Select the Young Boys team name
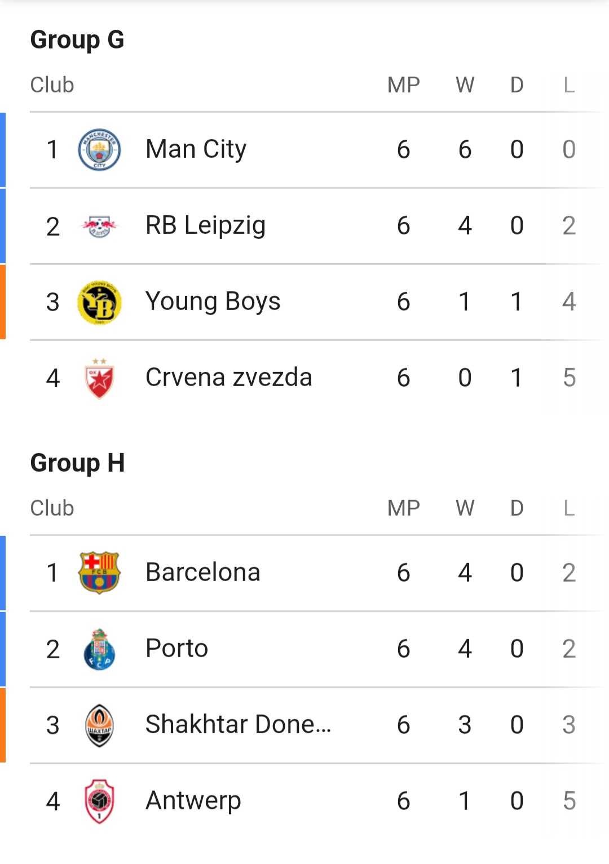 213,302
